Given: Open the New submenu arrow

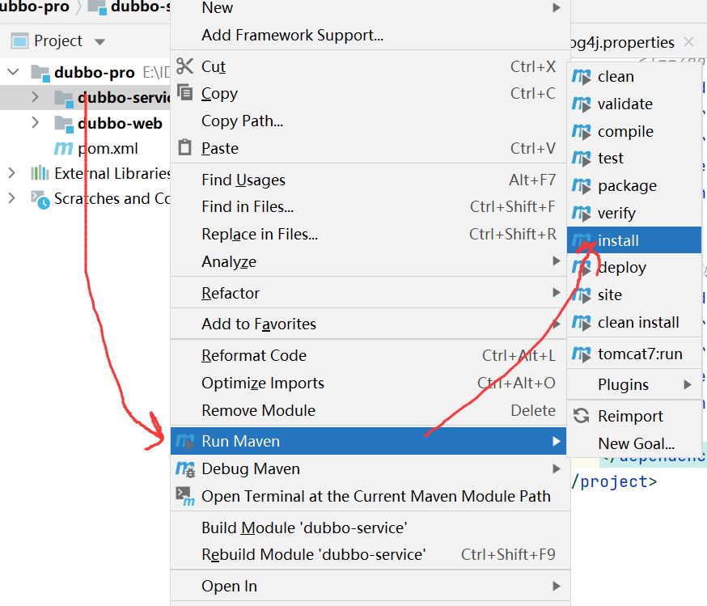Looking at the screenshot, I should 557,7.
